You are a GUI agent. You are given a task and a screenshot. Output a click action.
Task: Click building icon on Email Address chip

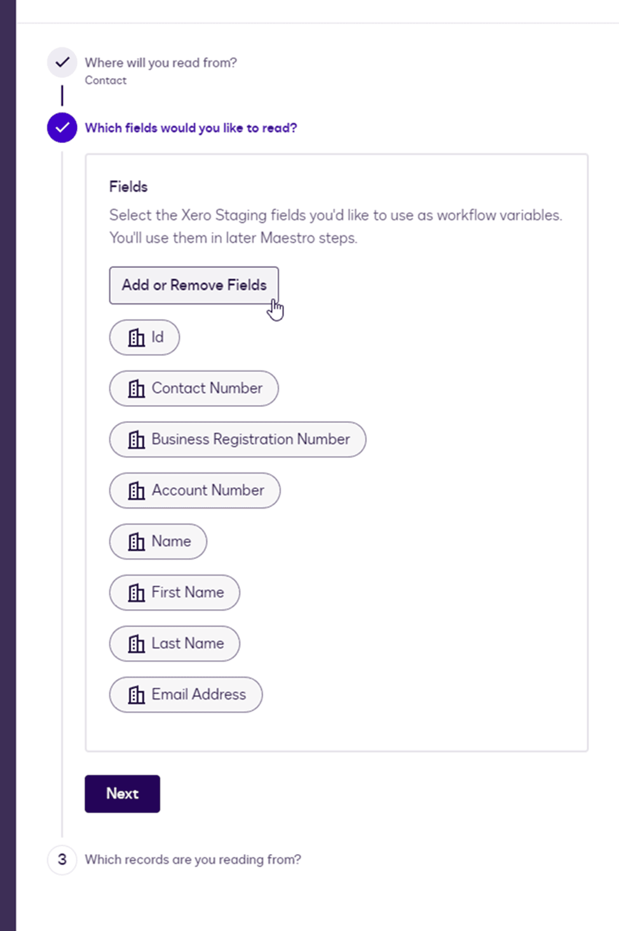point(137,694)
